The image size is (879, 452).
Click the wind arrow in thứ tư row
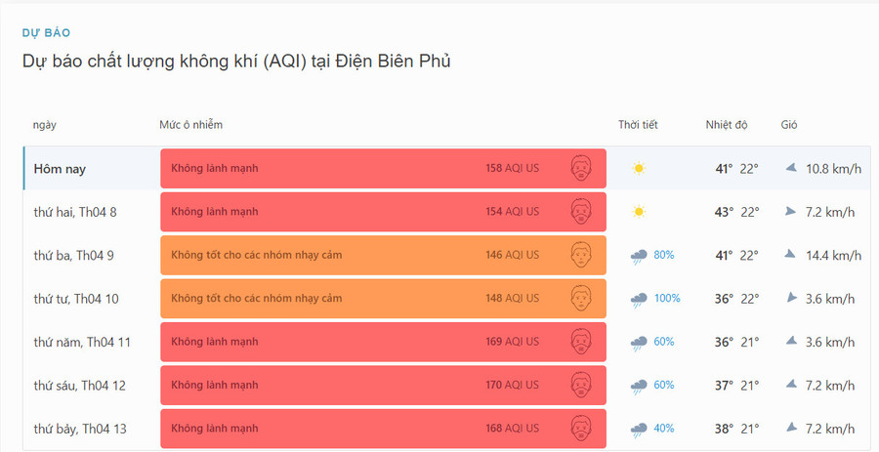[791, 298]
